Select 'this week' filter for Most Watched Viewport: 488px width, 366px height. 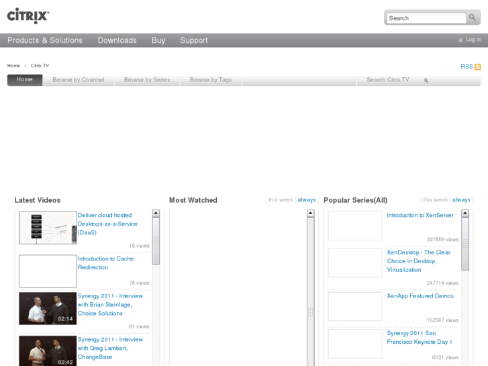tap(281, 199)
